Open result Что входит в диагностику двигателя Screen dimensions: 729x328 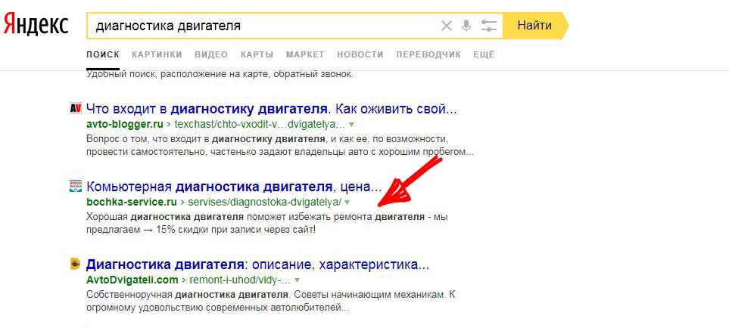(x=272, y=110)
